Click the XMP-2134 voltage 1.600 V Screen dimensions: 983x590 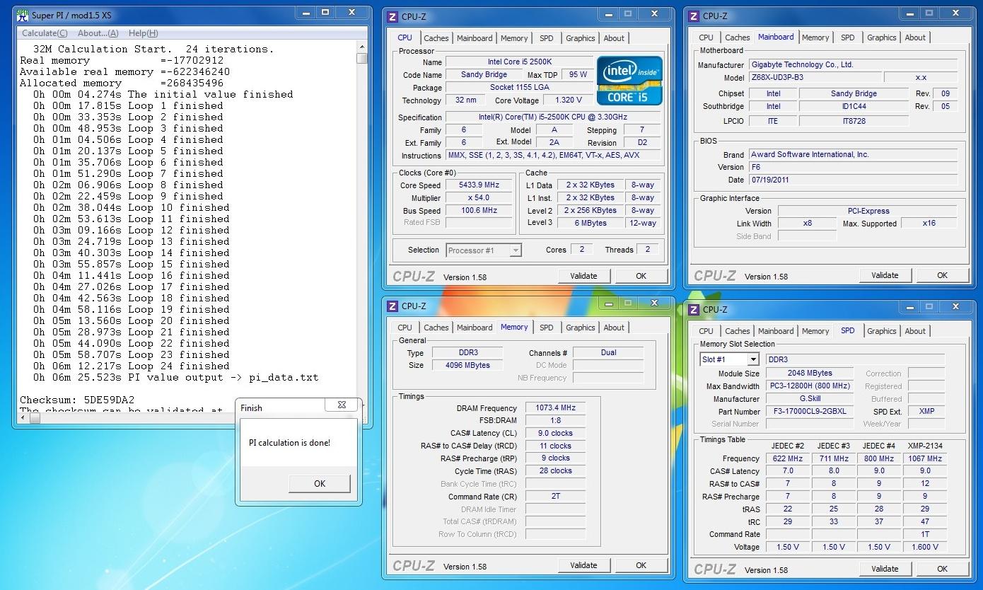925,547
